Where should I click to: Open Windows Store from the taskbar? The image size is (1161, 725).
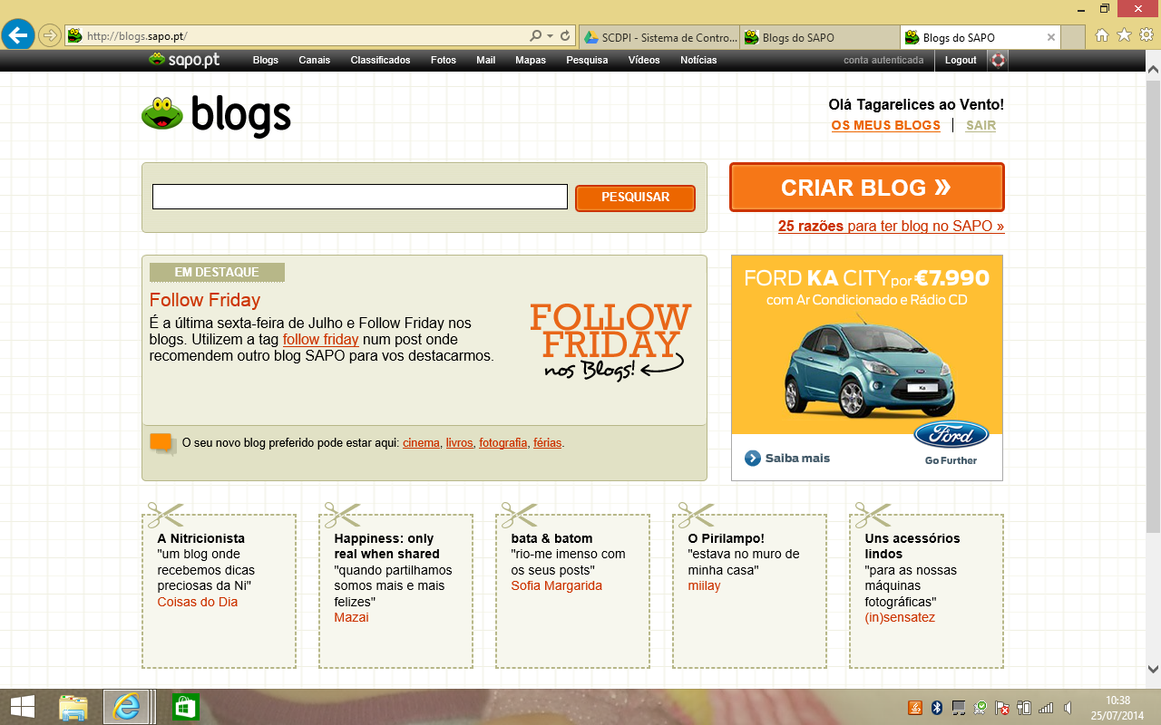click(x=185, y=706)
